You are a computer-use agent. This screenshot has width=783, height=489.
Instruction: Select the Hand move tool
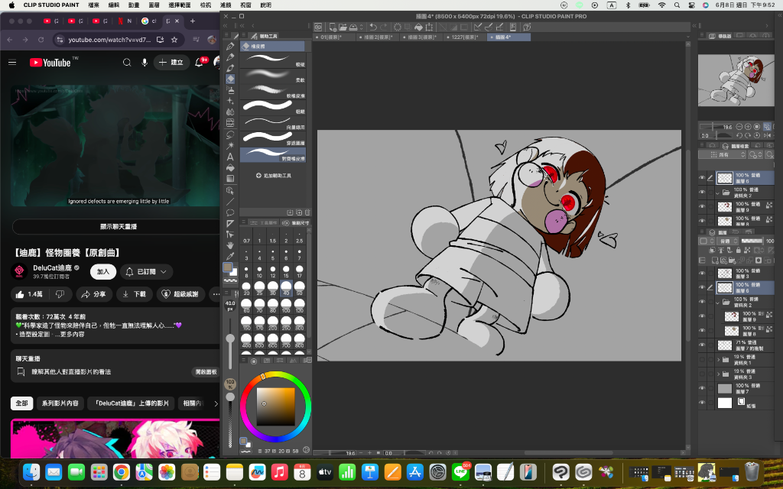click(x=230, y=245)
